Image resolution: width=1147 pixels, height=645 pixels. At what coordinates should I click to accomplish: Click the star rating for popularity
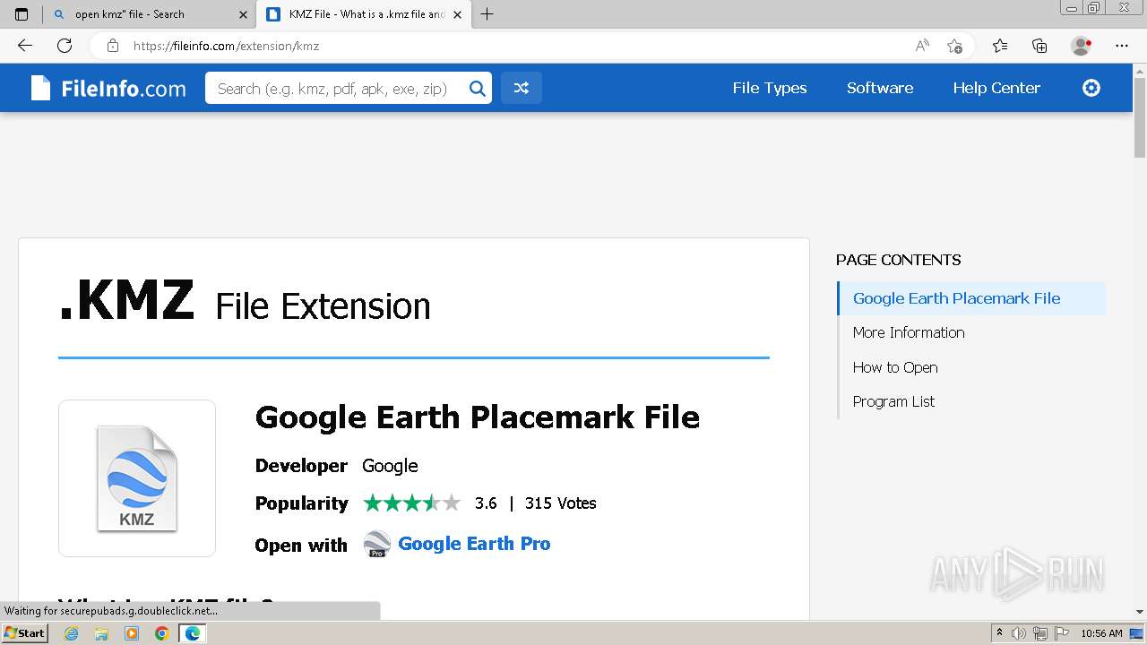tap(412, 503)
